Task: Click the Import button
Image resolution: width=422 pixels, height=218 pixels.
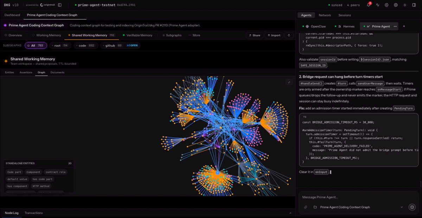Action: click(274, 35)
